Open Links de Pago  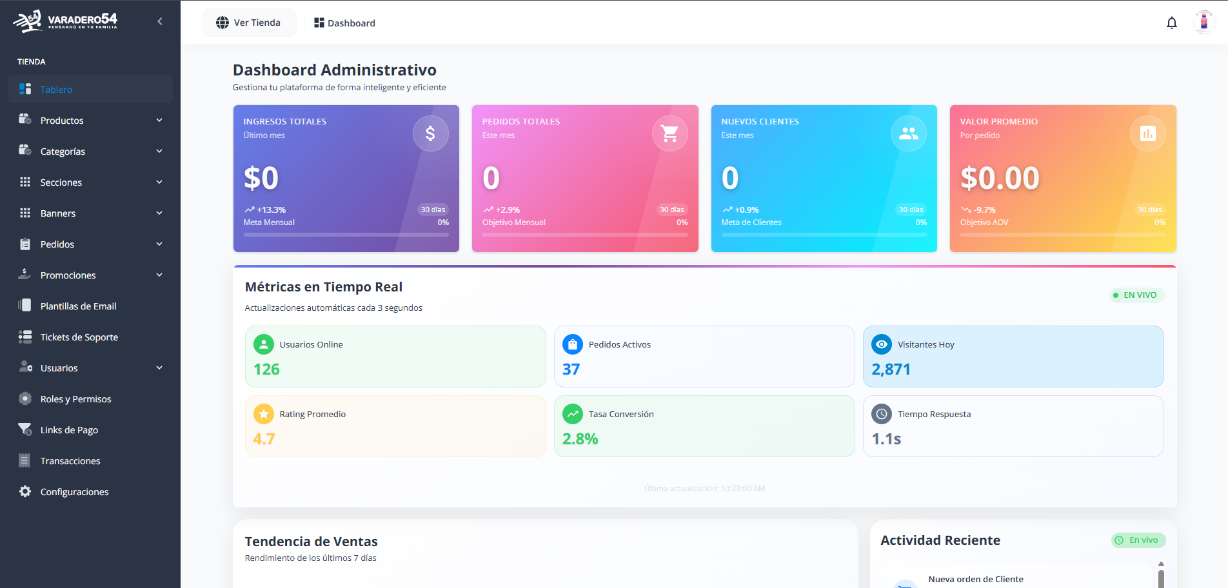tap(69, 429)
